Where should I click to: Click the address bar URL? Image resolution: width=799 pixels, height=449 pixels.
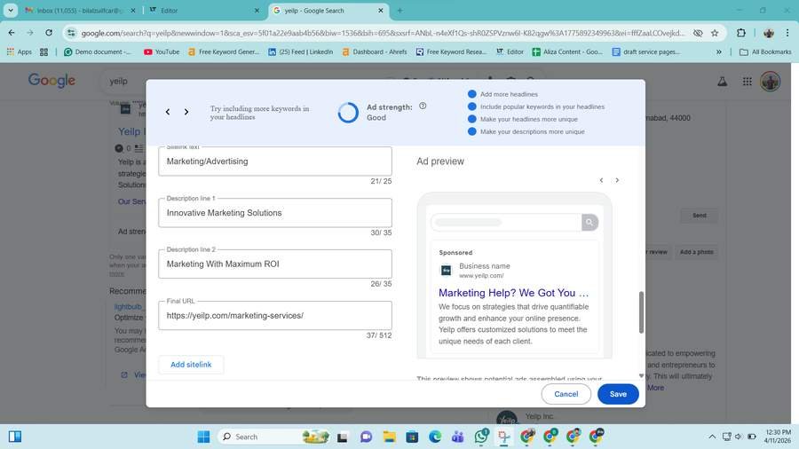(x=382, y=33)
